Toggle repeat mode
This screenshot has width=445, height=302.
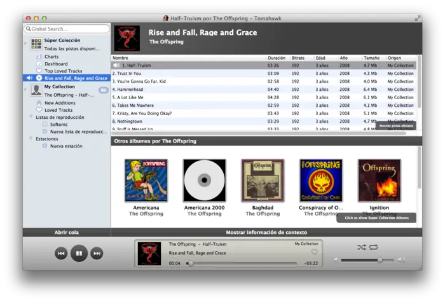374,247
